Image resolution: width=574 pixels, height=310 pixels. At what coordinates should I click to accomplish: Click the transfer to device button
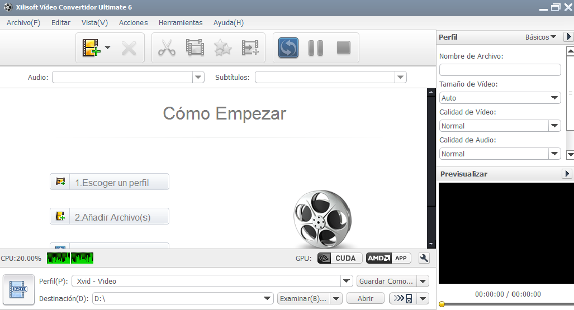tap(402, 298)
